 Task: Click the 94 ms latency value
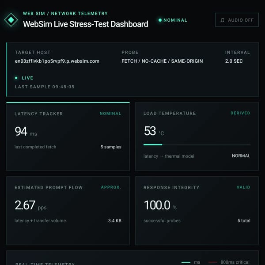26,132
